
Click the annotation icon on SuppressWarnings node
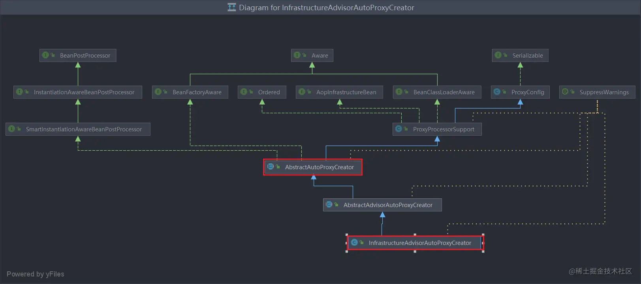pos(565,92)
